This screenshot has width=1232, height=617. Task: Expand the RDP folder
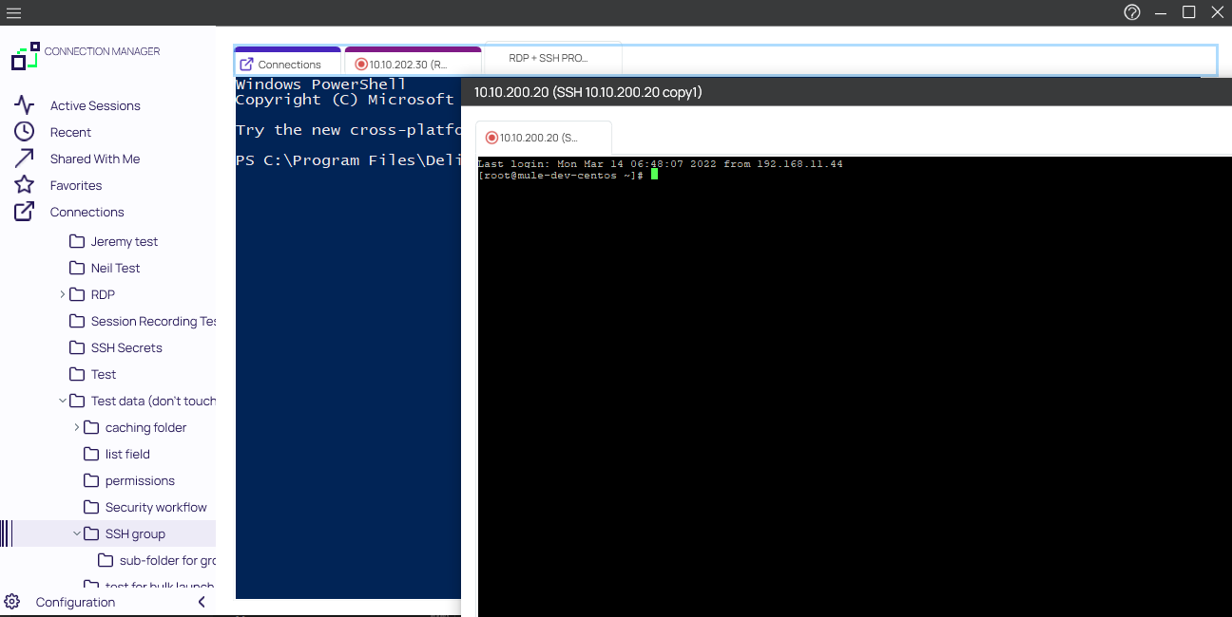pos(63,294)
